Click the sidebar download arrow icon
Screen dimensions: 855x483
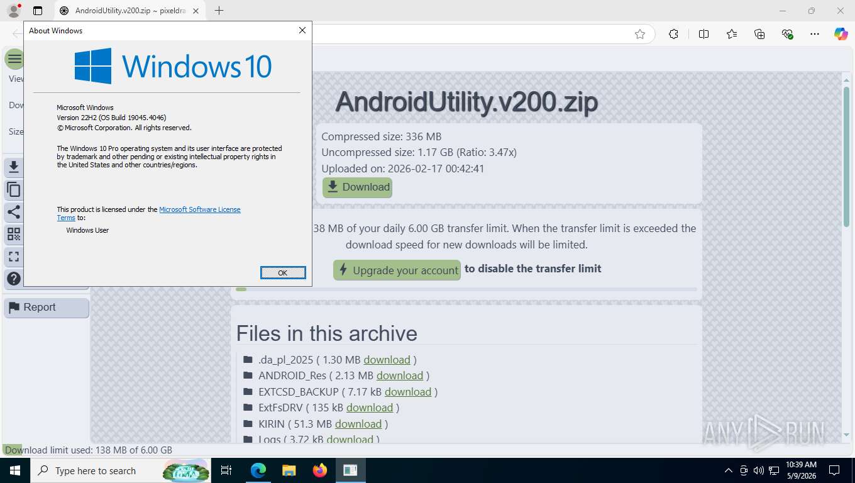coord(14,167)
